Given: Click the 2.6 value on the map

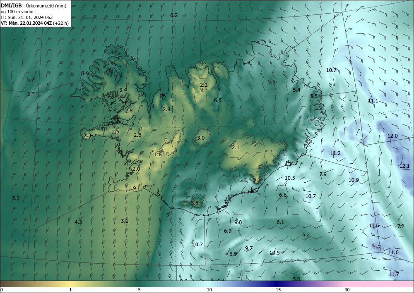Looking at the screenshot, I should click(137, 135).
